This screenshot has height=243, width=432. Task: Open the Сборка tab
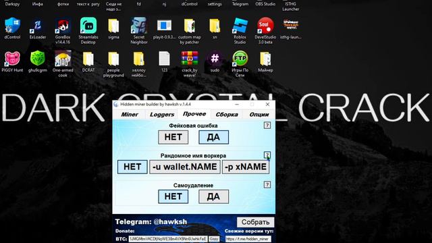(227, 114)
